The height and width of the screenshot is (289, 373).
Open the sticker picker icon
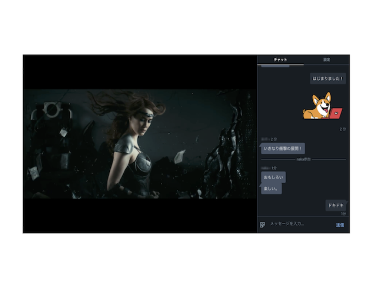[x=262, y=225]
